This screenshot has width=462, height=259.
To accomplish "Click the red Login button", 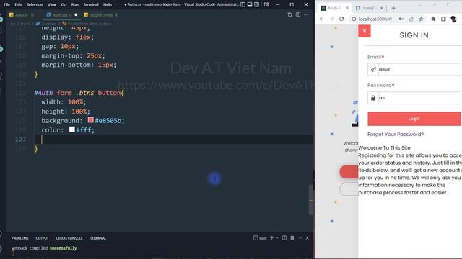I will [x=414, y=119].
